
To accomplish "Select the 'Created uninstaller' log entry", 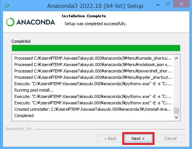I will point(93,109).
